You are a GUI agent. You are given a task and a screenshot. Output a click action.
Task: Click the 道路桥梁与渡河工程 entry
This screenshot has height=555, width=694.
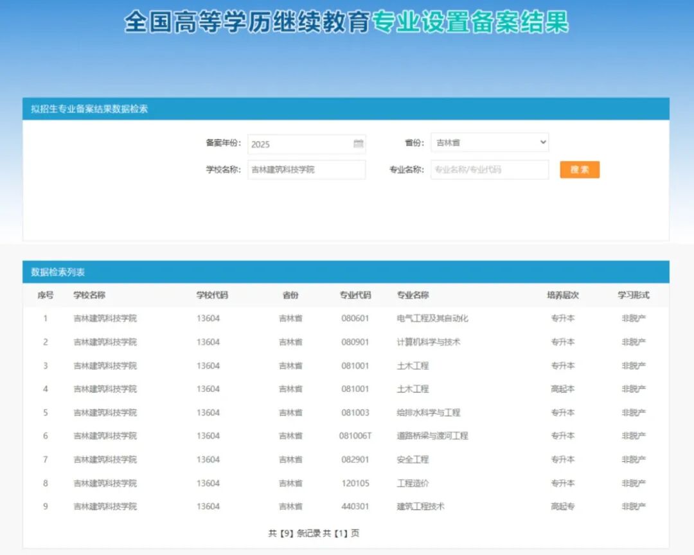point(434,436)
